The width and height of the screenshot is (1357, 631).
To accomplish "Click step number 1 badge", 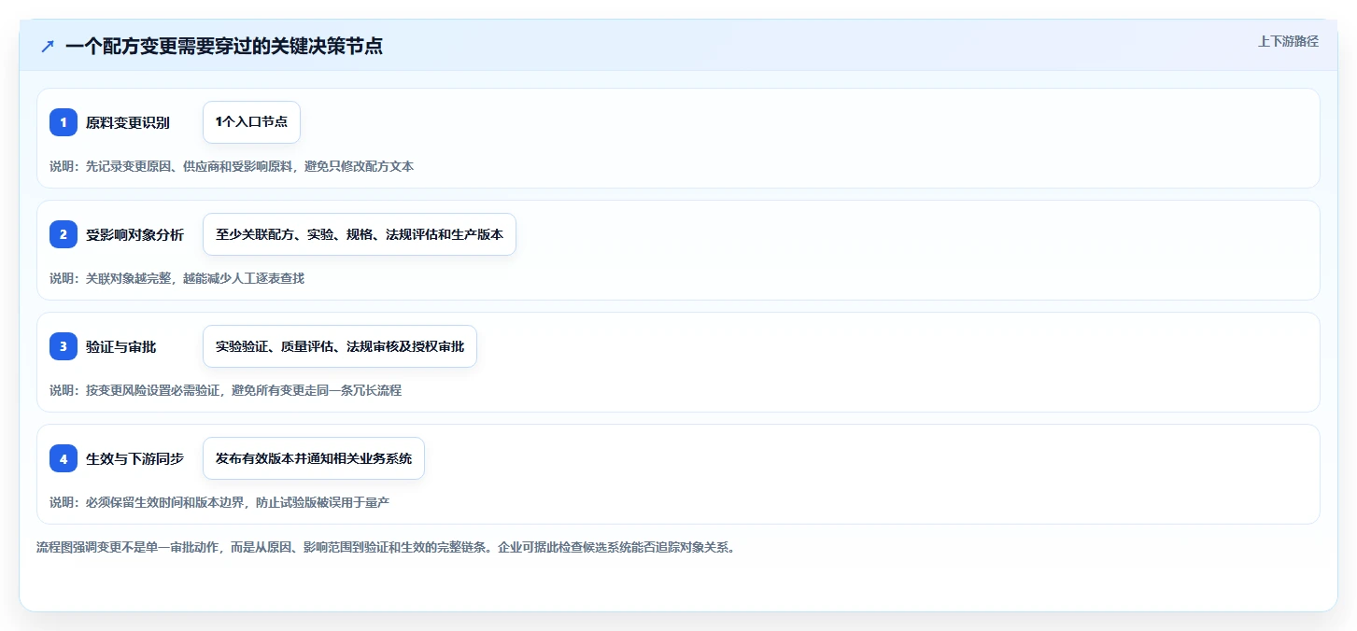I will (x=64, y=122).
